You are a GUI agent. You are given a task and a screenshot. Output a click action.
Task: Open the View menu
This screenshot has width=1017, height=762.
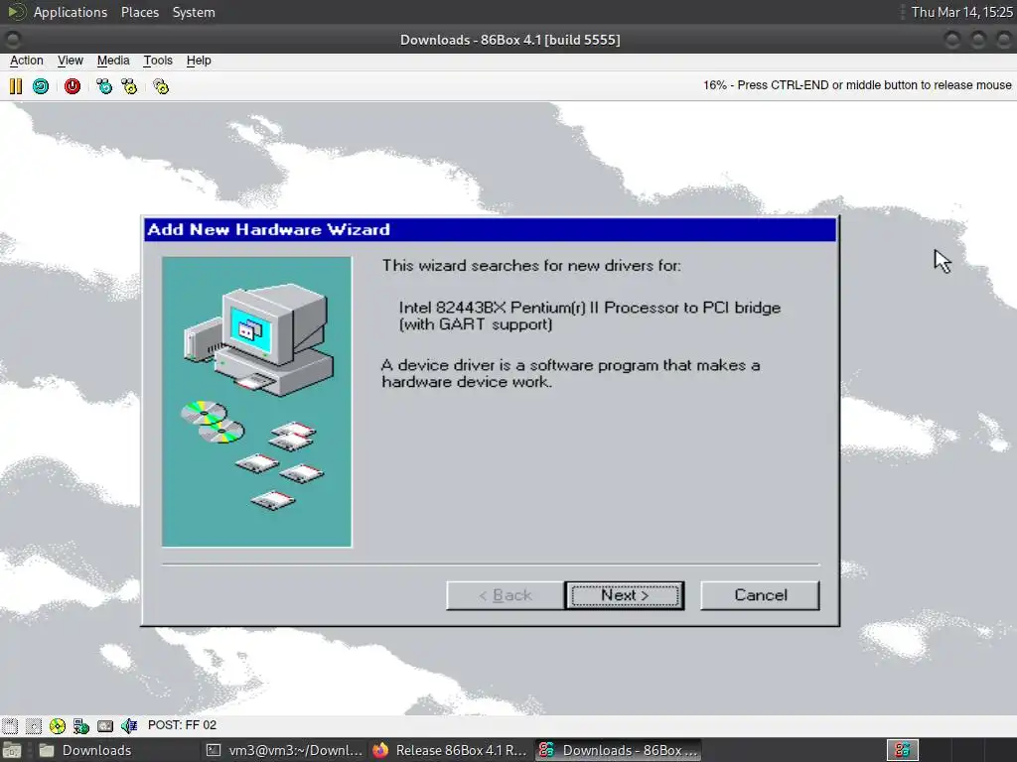tap(71, 61)
